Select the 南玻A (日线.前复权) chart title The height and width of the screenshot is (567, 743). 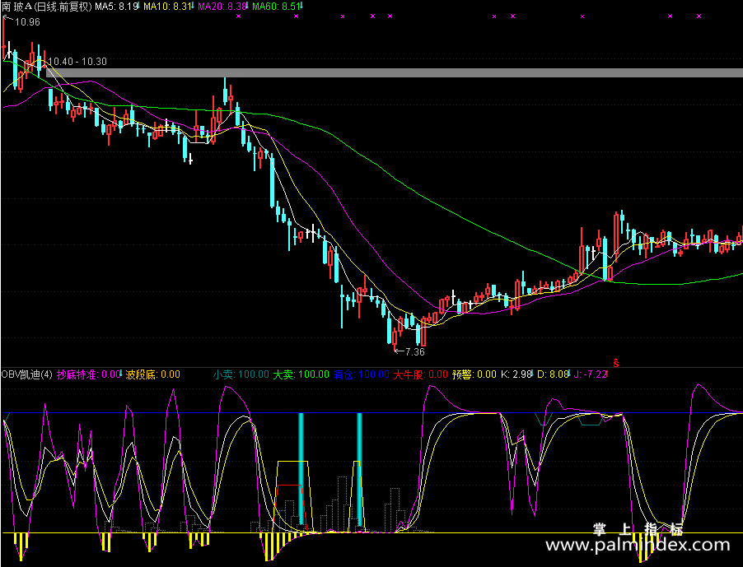pyautogui.click(x=46, y=6)
